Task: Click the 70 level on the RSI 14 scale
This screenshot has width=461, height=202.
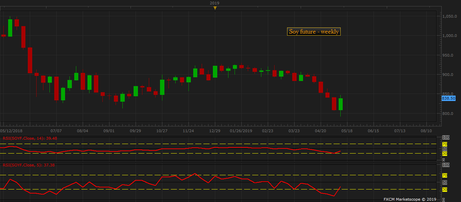Action: 445,144
